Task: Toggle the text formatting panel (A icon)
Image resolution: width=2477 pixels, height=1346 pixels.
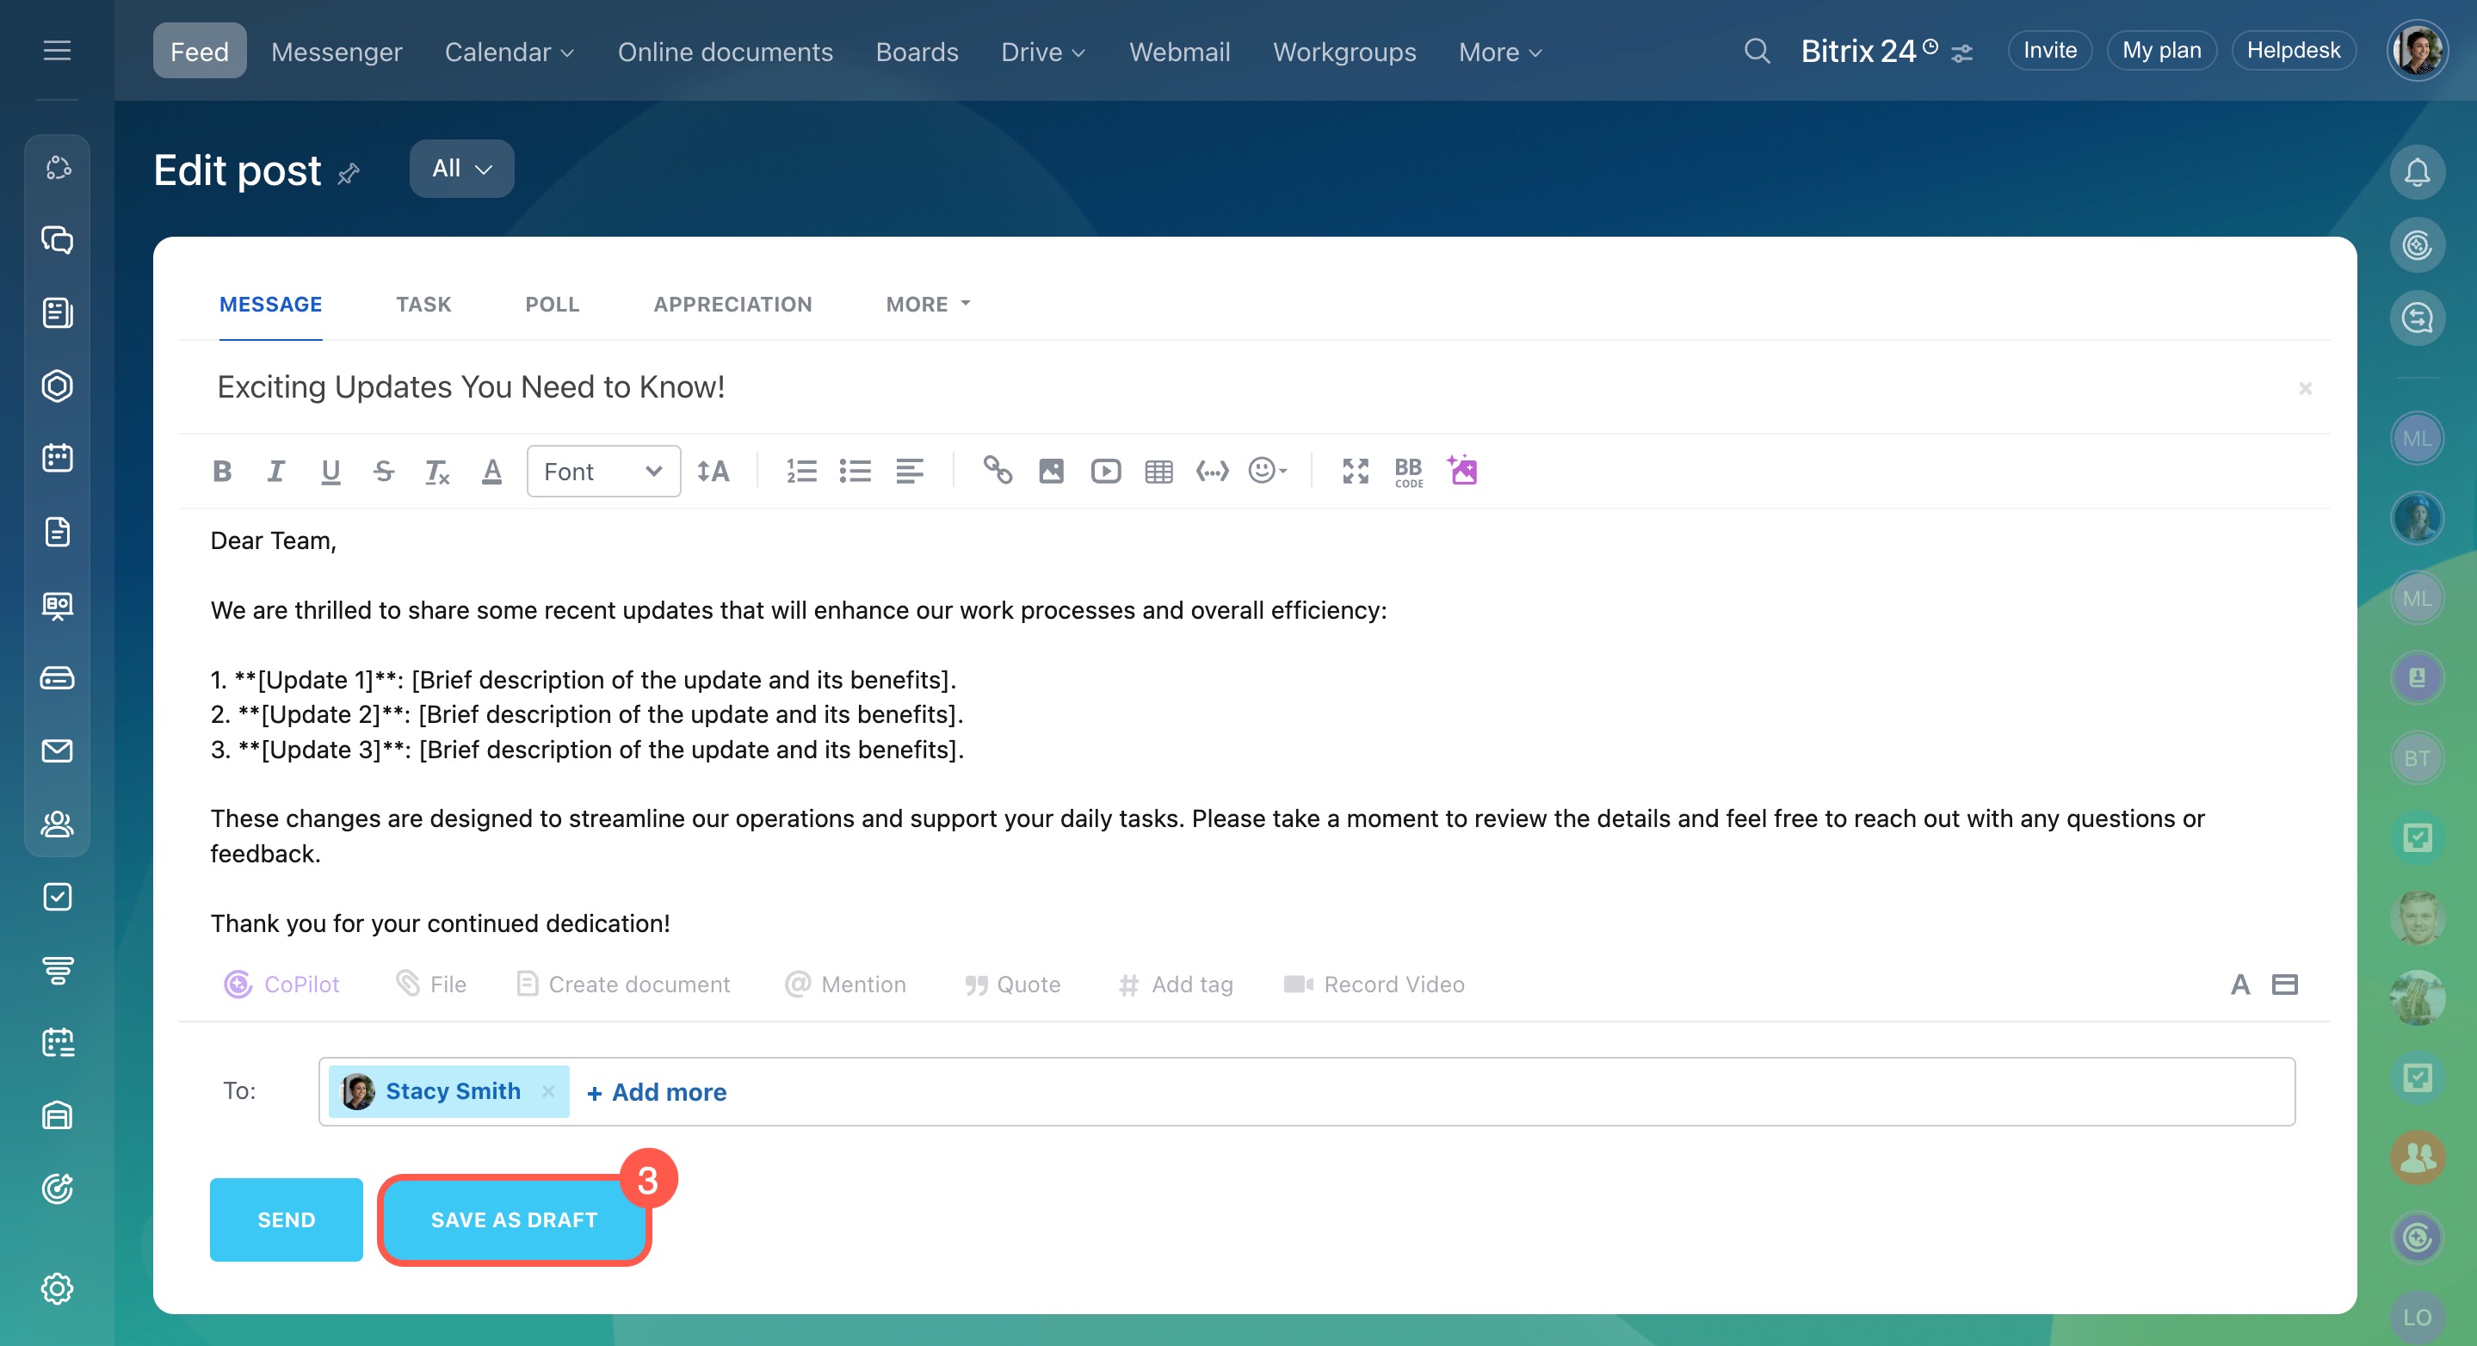Action: (x=2239, y=985)
